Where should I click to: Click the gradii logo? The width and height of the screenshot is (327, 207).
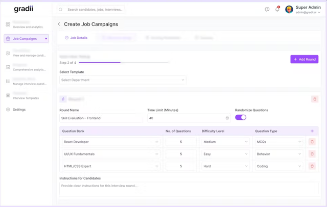pos(24,9)
